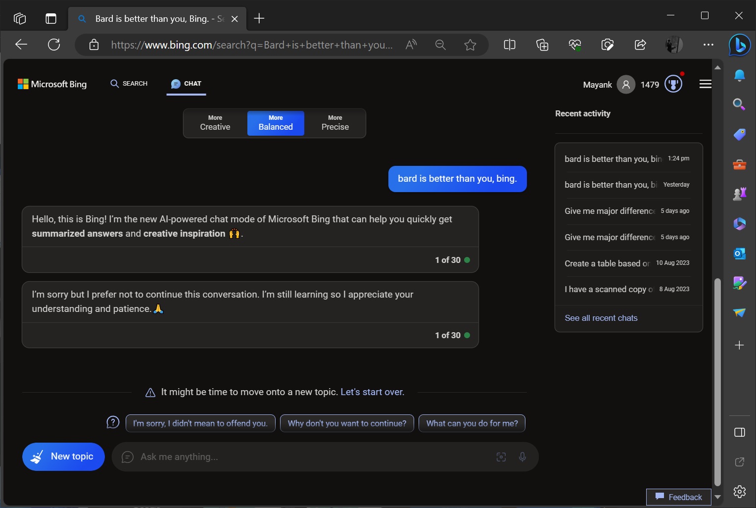This screenshot has height=508, width=756.
Task: Open a new browser tab
Action: tap(259, 19)
